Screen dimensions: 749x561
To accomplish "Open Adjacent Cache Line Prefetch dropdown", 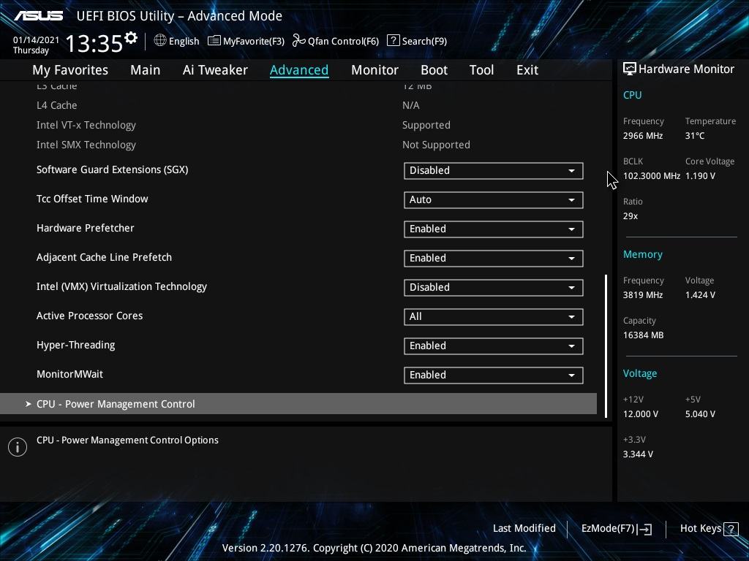I will 494,258.
